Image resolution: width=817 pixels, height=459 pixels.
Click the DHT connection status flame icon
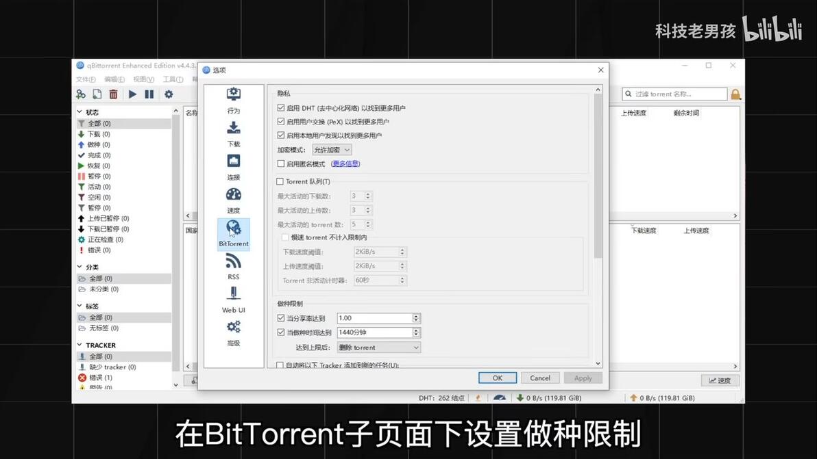pyautogui.click(x=478, y=397)
